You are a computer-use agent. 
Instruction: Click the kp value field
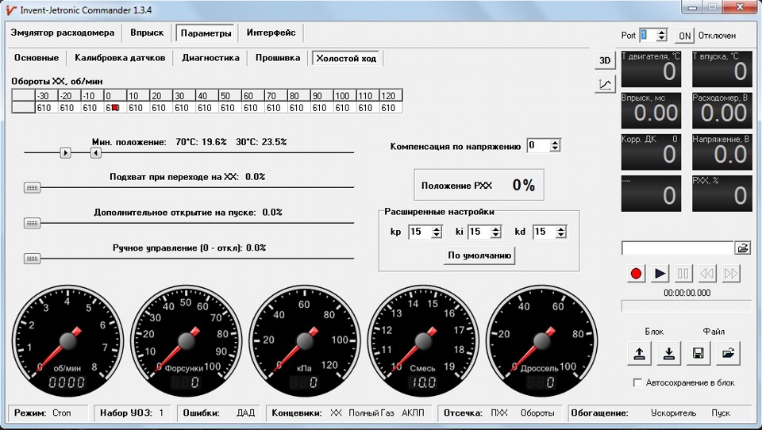[420, 232]
